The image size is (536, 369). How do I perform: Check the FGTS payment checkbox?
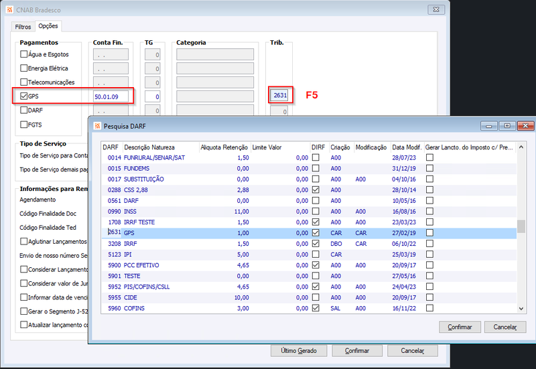pos(23,125)
